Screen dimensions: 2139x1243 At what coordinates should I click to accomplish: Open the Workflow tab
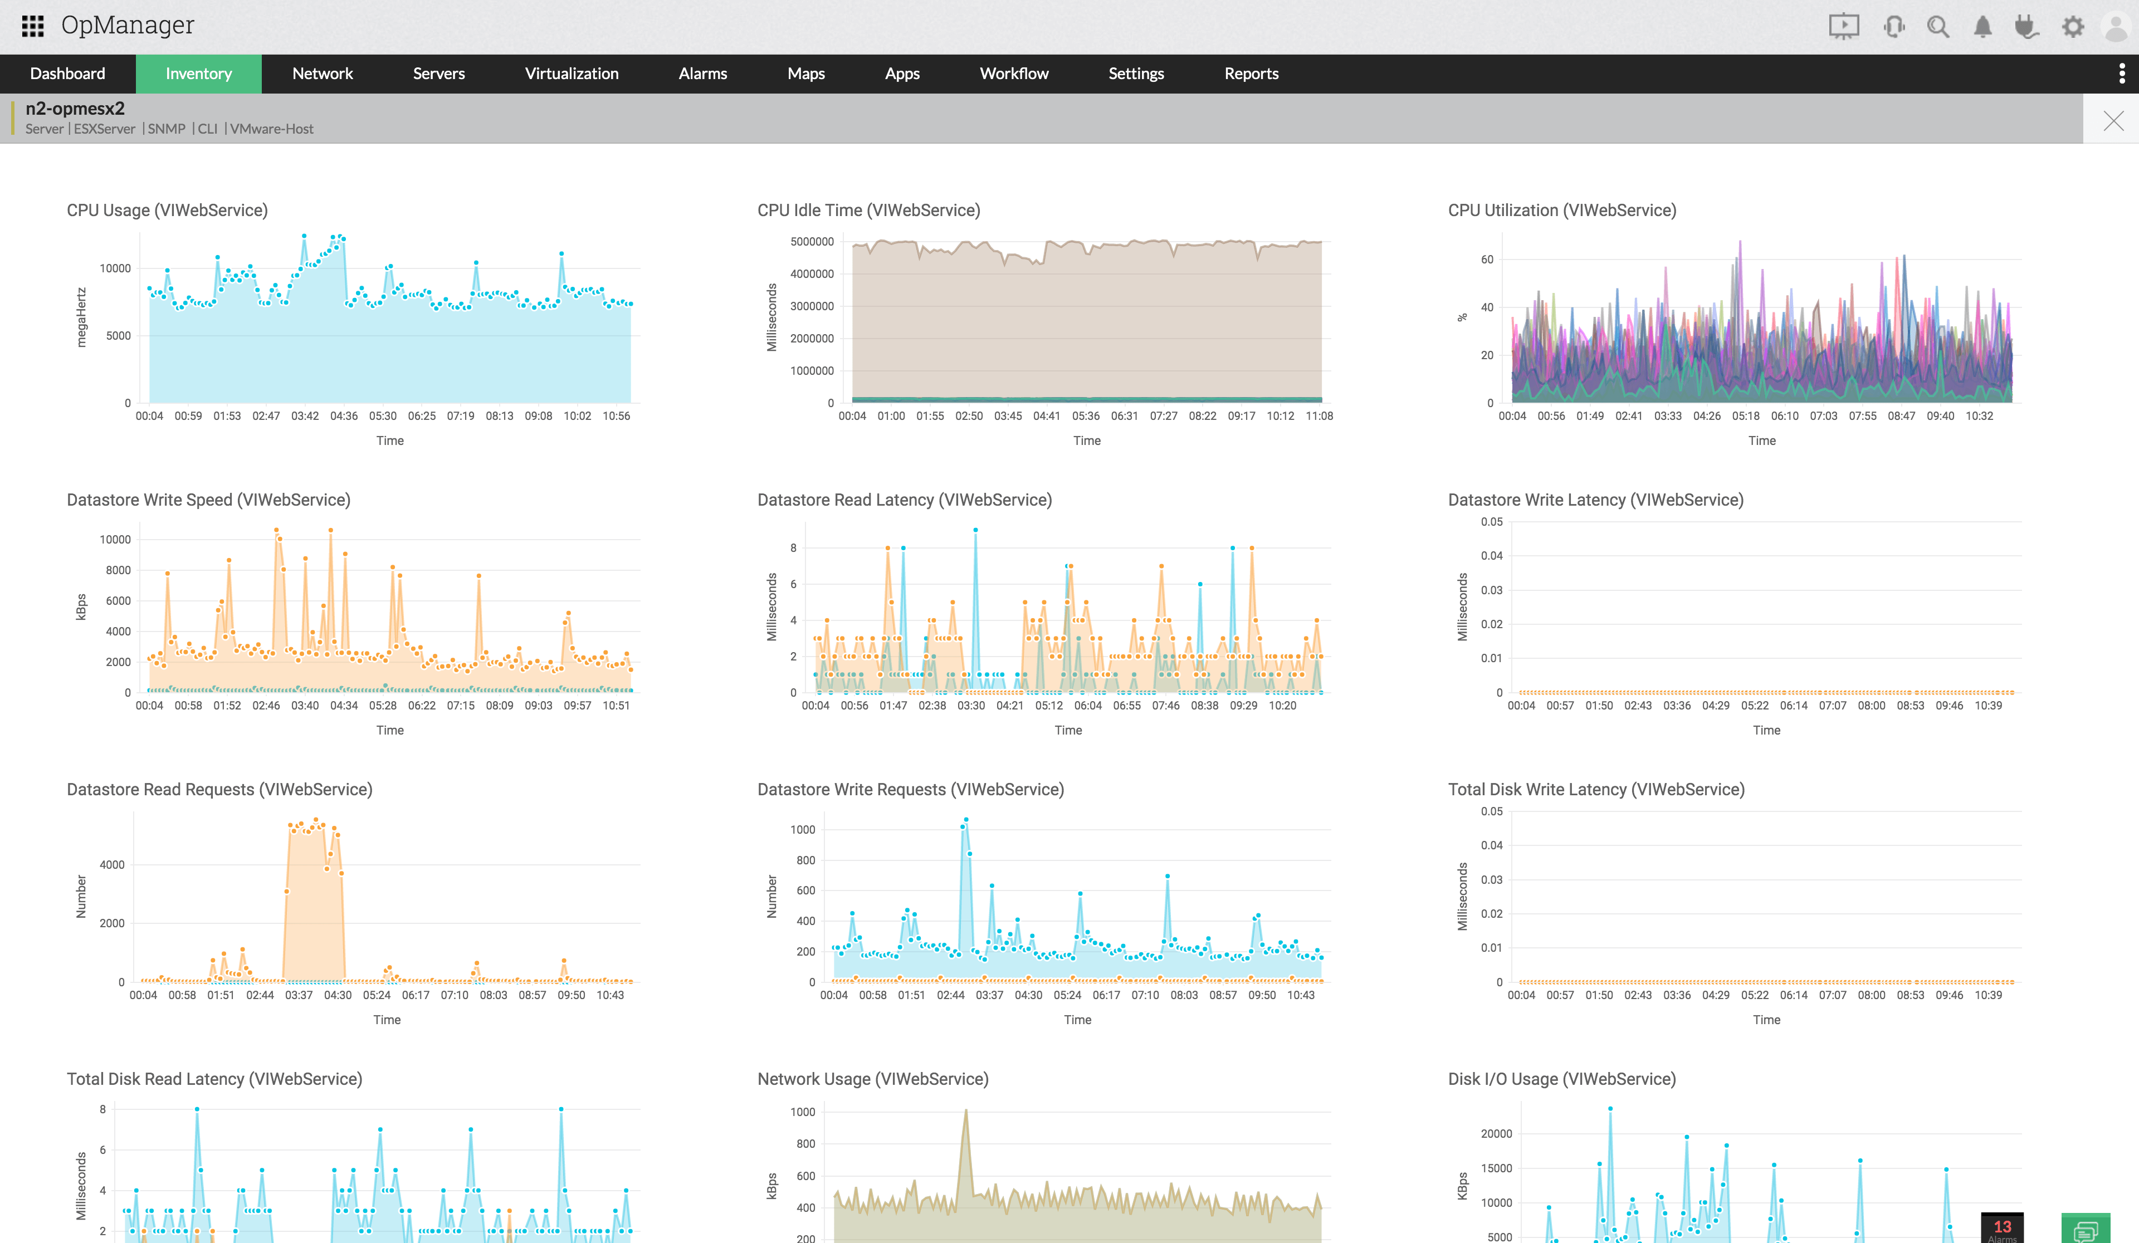tap(1013, 74)
